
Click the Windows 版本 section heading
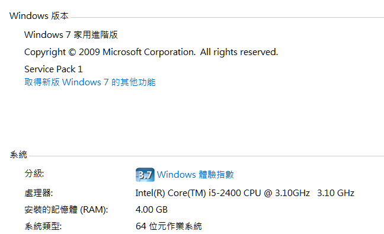click(x=39, y=16)
